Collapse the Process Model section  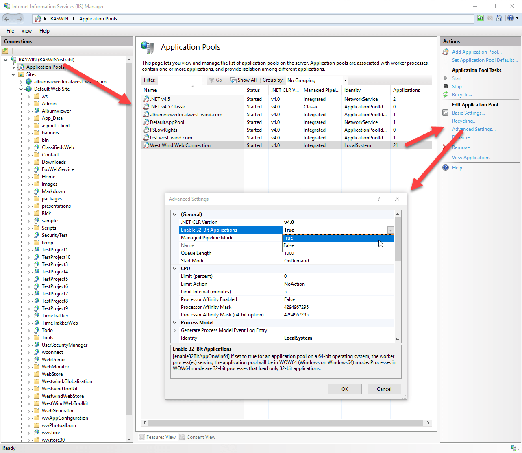click(175, 323)
